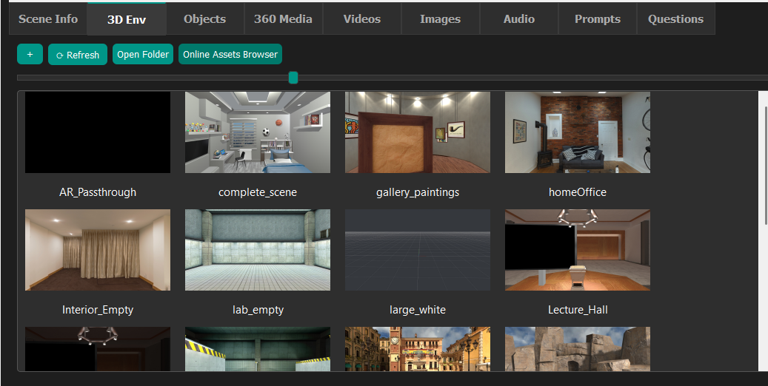Add a new 3D environment with plus button
The height and width of the screenshot is (386, 768).
tap(30, 54)
